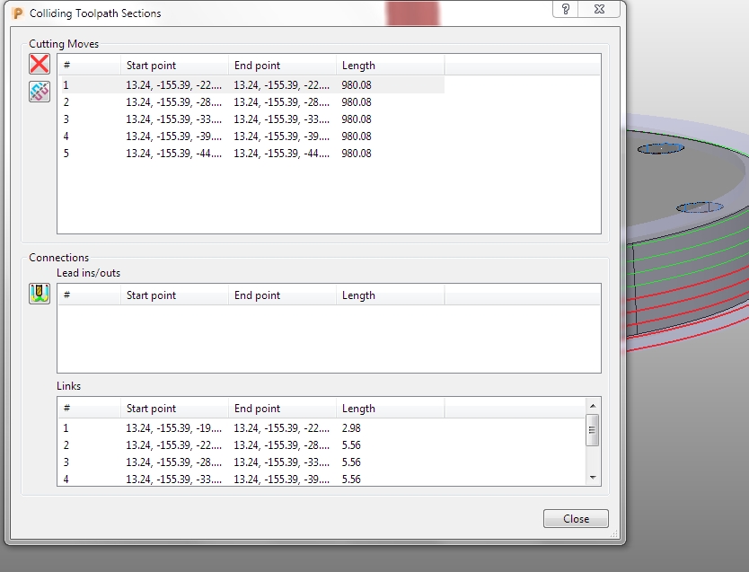Open the dialog help with the question mark icon
Screen dimensions: 749x572
coord(565,10)
